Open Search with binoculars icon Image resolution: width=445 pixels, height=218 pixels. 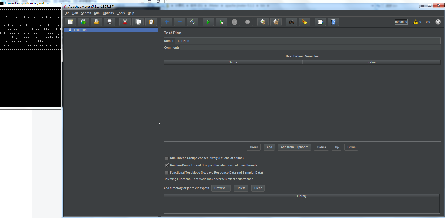(291, 22)
